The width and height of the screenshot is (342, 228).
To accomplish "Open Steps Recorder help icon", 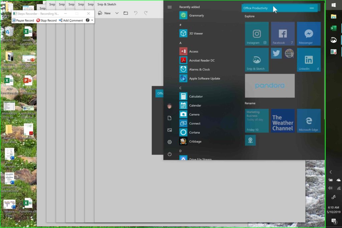I will click(x=88, y=20).
